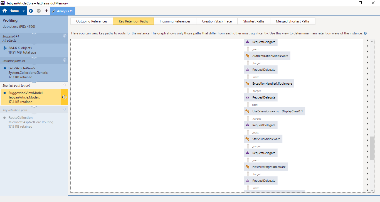Image resolution: width=380 pixels, height=202 pixels.
Task: Click info icon in Instance from set section
Action: point(65,60)
